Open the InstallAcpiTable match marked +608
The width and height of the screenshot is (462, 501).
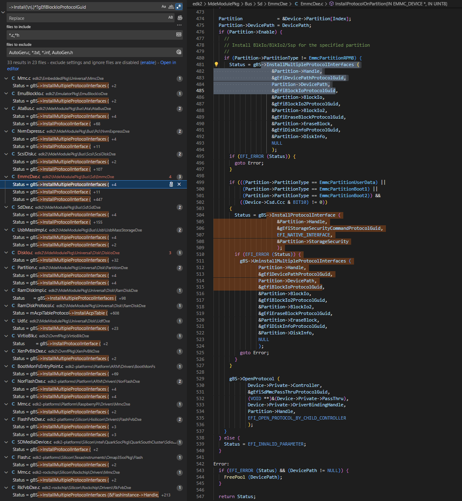coord(93,313)
